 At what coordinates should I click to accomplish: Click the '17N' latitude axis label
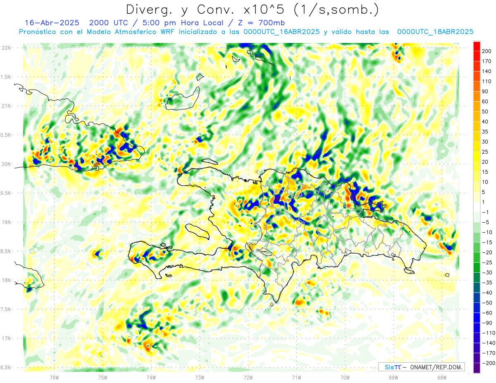pos(6,339)
